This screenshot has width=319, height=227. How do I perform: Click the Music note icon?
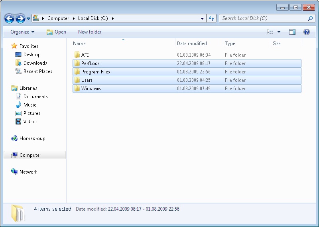tap(18, 105)
